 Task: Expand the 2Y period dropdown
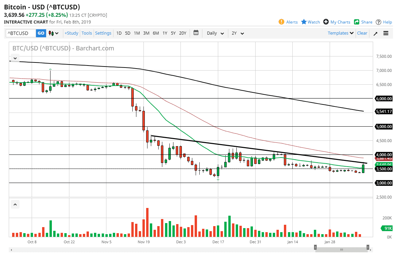(x=238, y=33)
